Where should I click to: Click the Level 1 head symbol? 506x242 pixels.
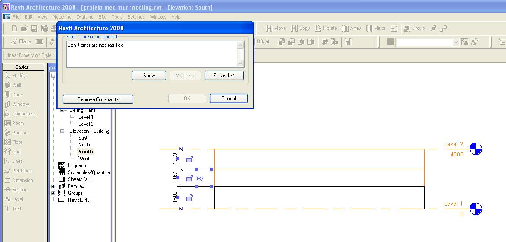pyautogui.click(x=476, y=209)
